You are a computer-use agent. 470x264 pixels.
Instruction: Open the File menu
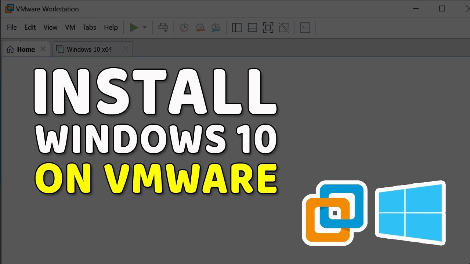12,27
